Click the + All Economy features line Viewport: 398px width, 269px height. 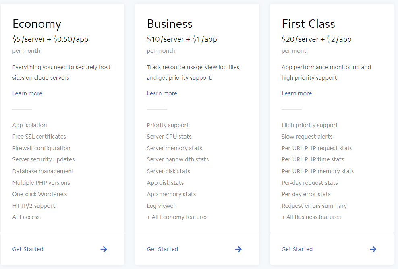[177, 217]
